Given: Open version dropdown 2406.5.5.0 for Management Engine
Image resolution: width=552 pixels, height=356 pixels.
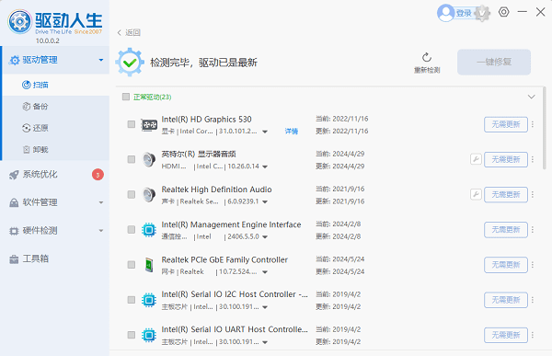Looking at the screenshot, I should coord(265,237).
